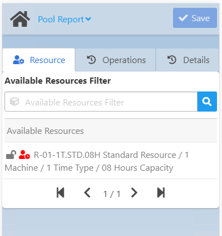The image size is (222, 236).
Task: Go to the next page of resources
Action: (x=134, y=192)
